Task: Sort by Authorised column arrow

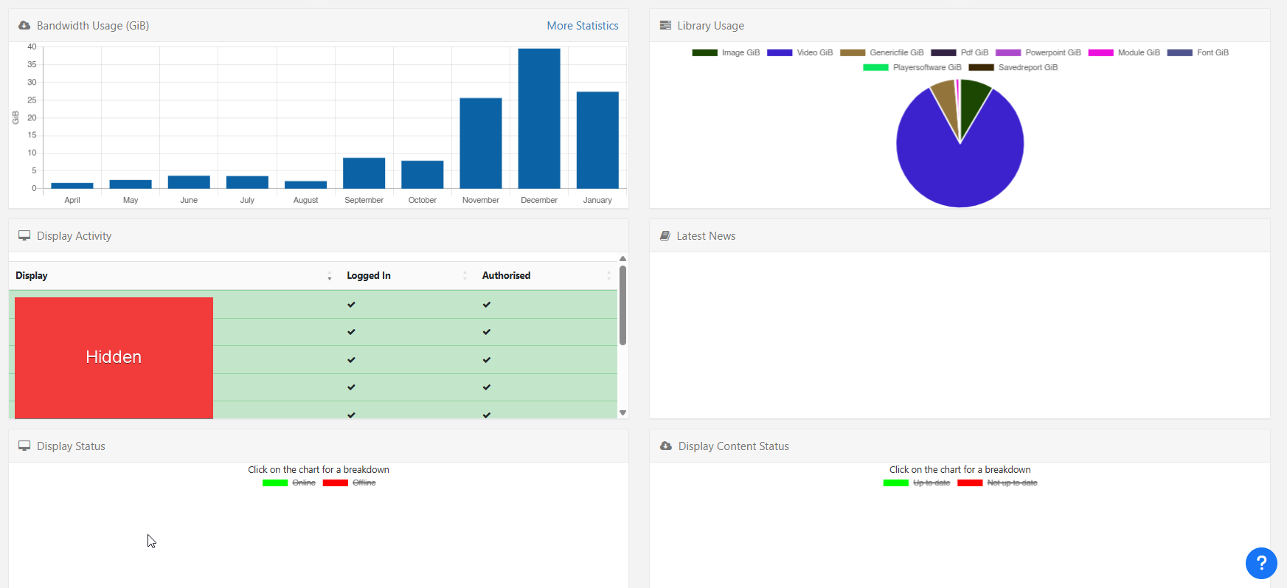Action: 608,276
